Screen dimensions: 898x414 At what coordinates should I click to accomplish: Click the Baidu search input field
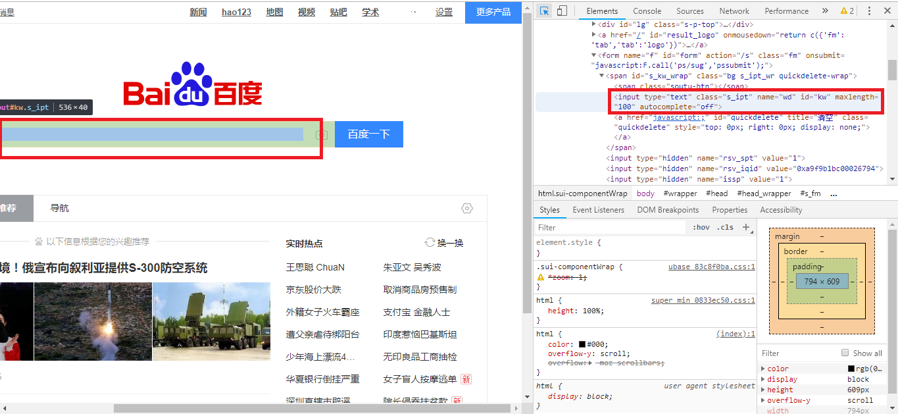tap(152, 134)
